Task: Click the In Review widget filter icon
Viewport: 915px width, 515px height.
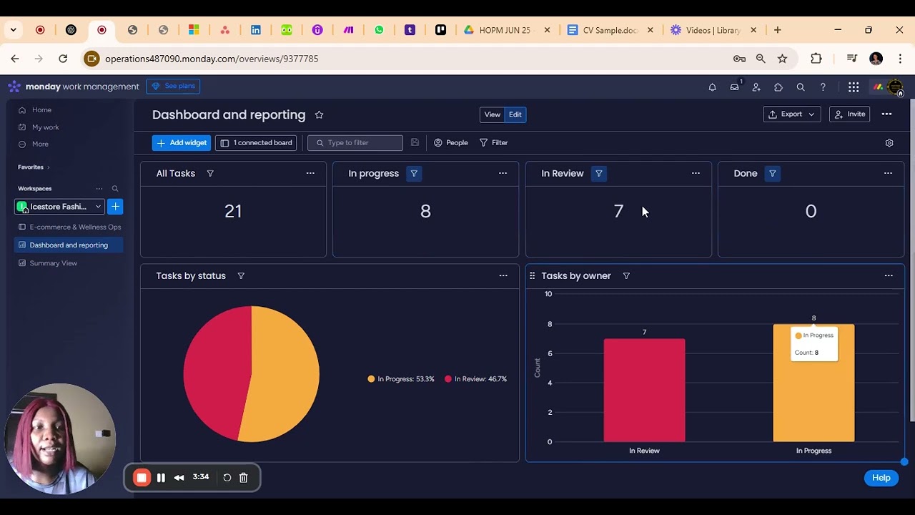Action: point(599,173)
